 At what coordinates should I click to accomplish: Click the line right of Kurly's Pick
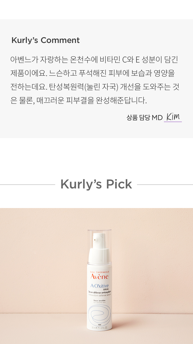click(x=165, y=185)
